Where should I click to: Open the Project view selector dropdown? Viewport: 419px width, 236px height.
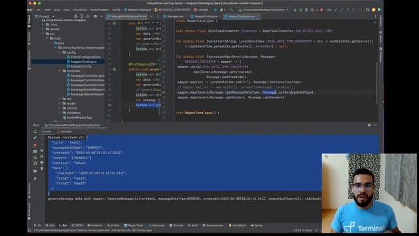45,16
